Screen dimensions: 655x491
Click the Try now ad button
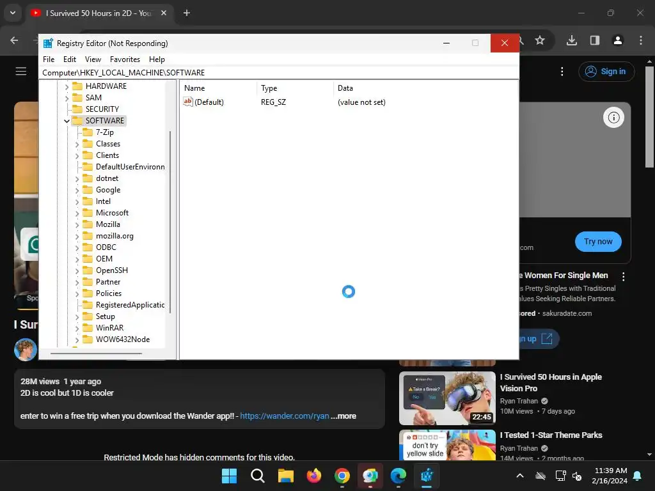point(598,241)
